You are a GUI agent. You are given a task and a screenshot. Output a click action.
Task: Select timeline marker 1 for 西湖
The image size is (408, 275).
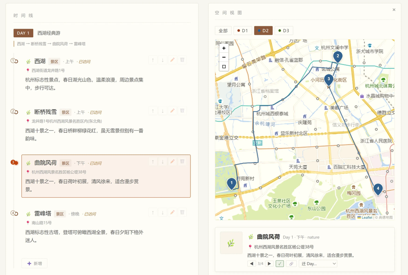(x=14, y=61)
